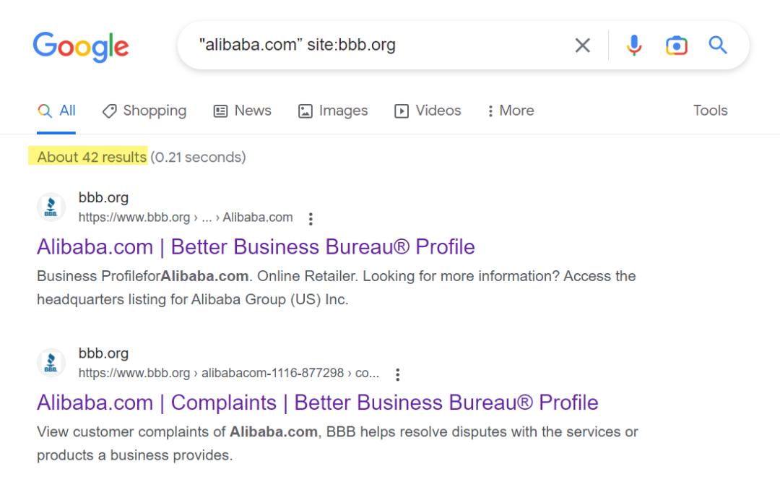Open the Images tab
The image size is (780, 482).
333,111
